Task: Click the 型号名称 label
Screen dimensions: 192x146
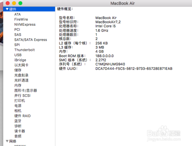Action: (x=67, y=18)
